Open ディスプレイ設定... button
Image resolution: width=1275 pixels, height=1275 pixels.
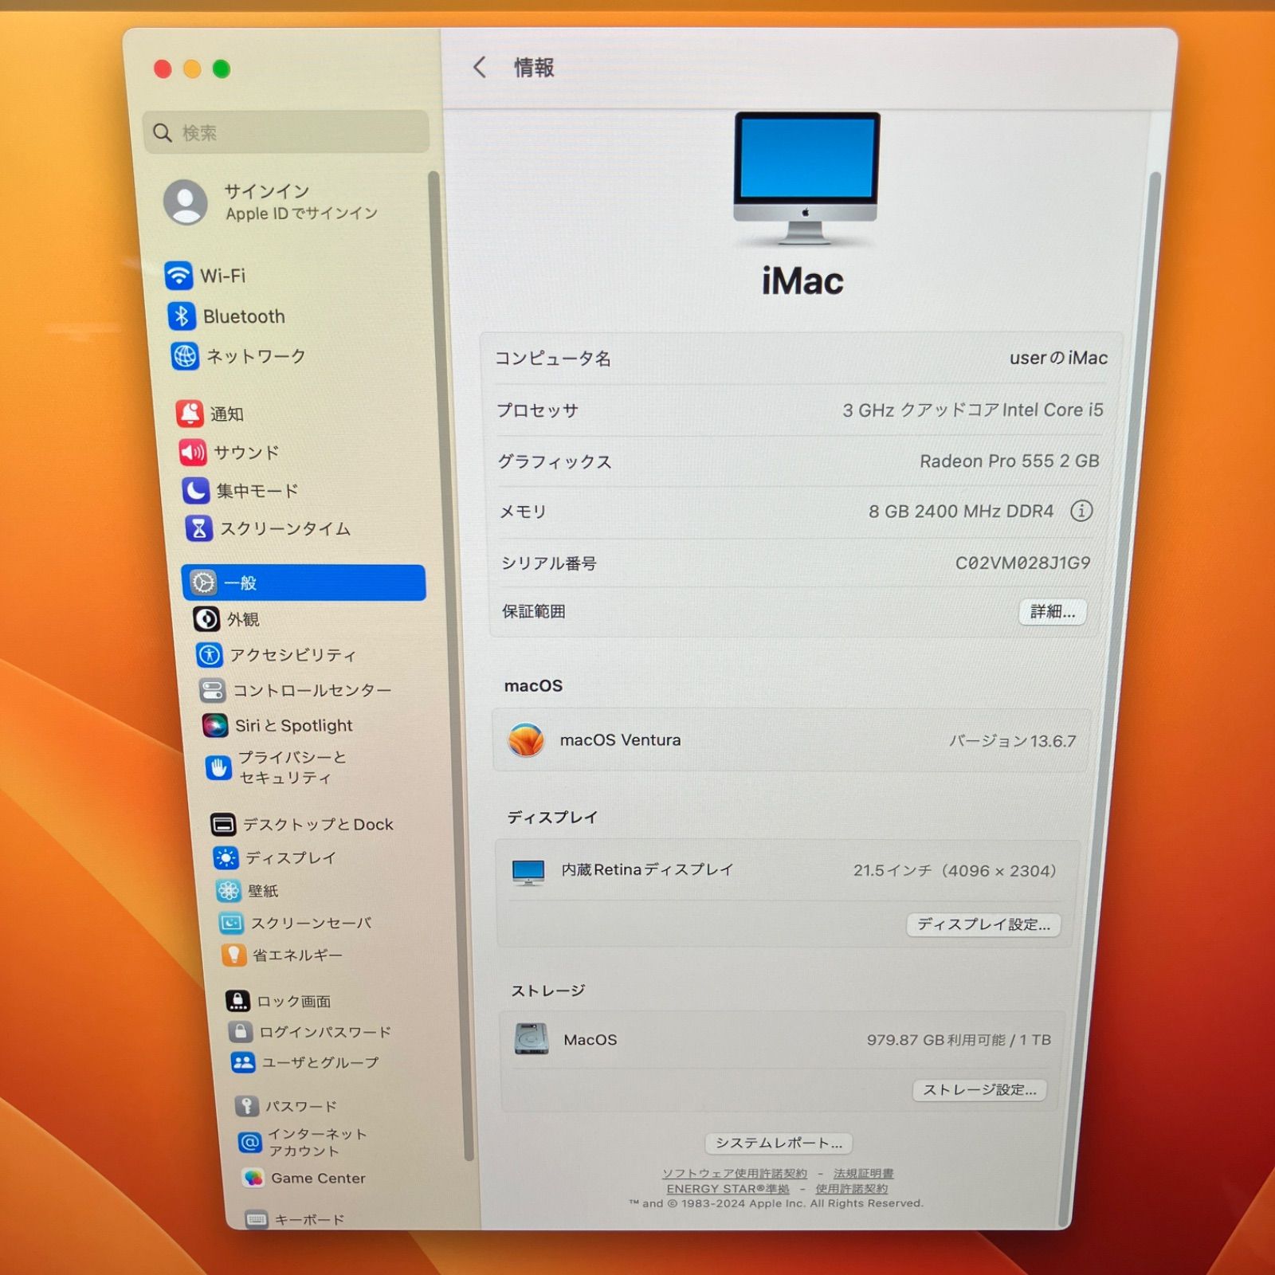[x=983, y=924]
